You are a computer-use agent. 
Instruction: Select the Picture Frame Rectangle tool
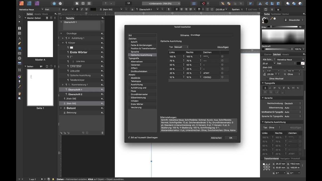click(x=20, y=53)
